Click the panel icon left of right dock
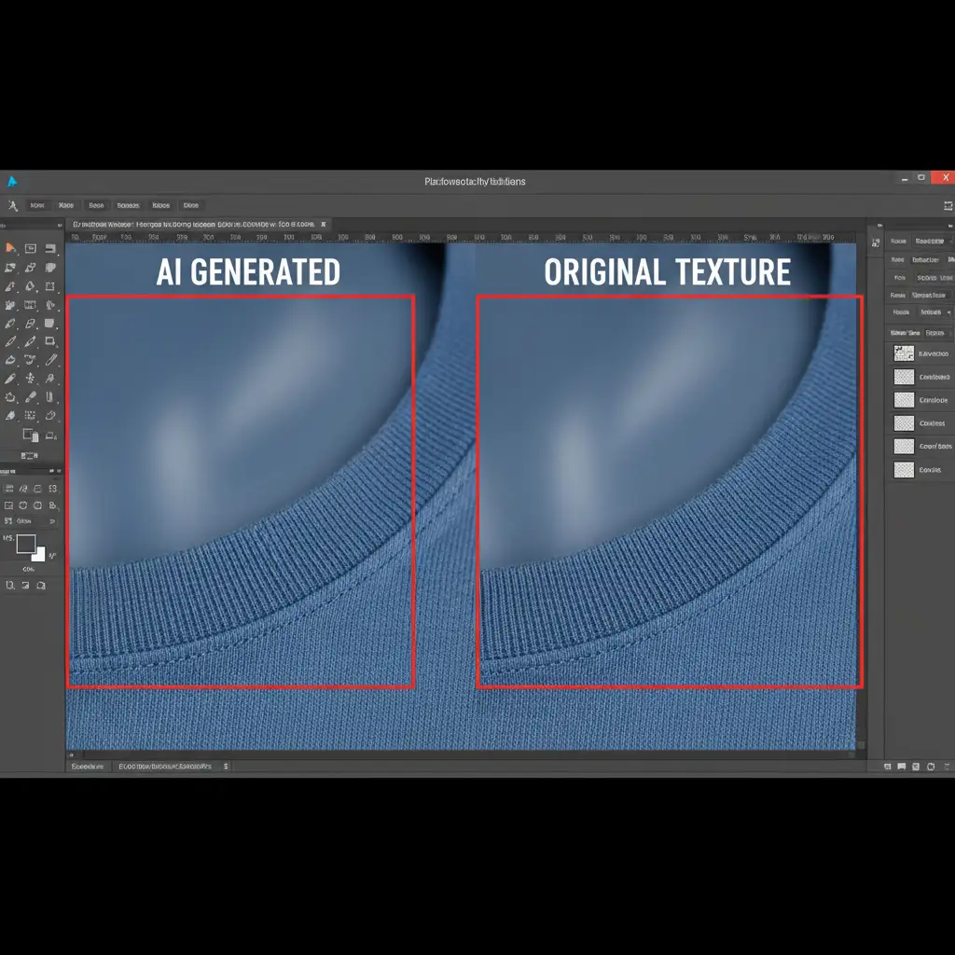955x955 pixels. [x=876, y=243]
